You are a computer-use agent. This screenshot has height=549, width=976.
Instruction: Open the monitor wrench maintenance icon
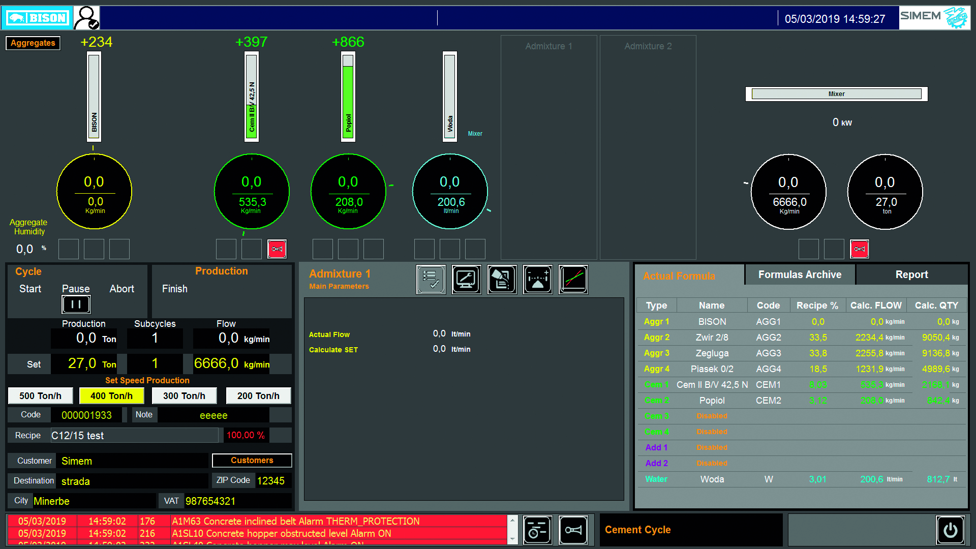[466, 280]
